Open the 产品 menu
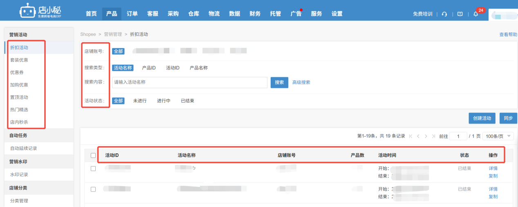 coord(112,14)
